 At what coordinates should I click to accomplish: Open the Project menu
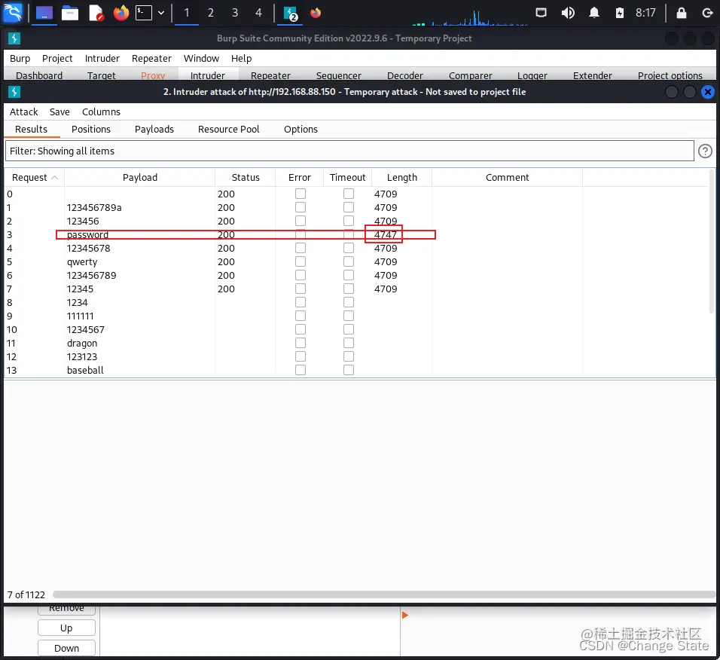[57, 58]
